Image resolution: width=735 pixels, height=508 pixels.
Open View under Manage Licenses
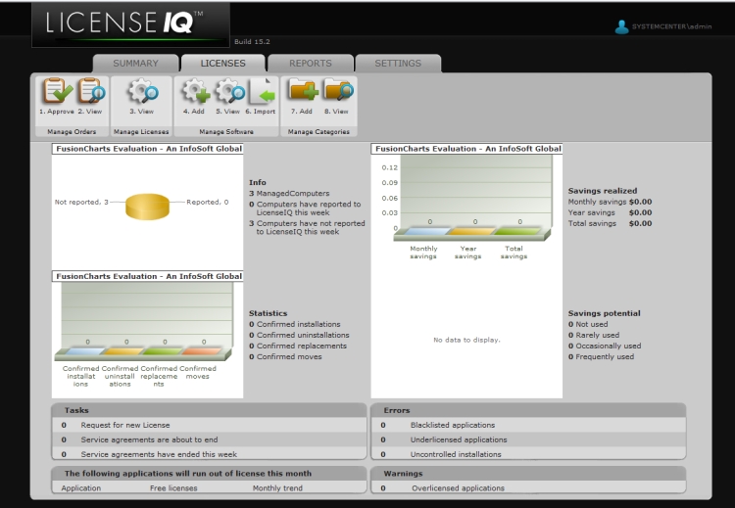142,91
